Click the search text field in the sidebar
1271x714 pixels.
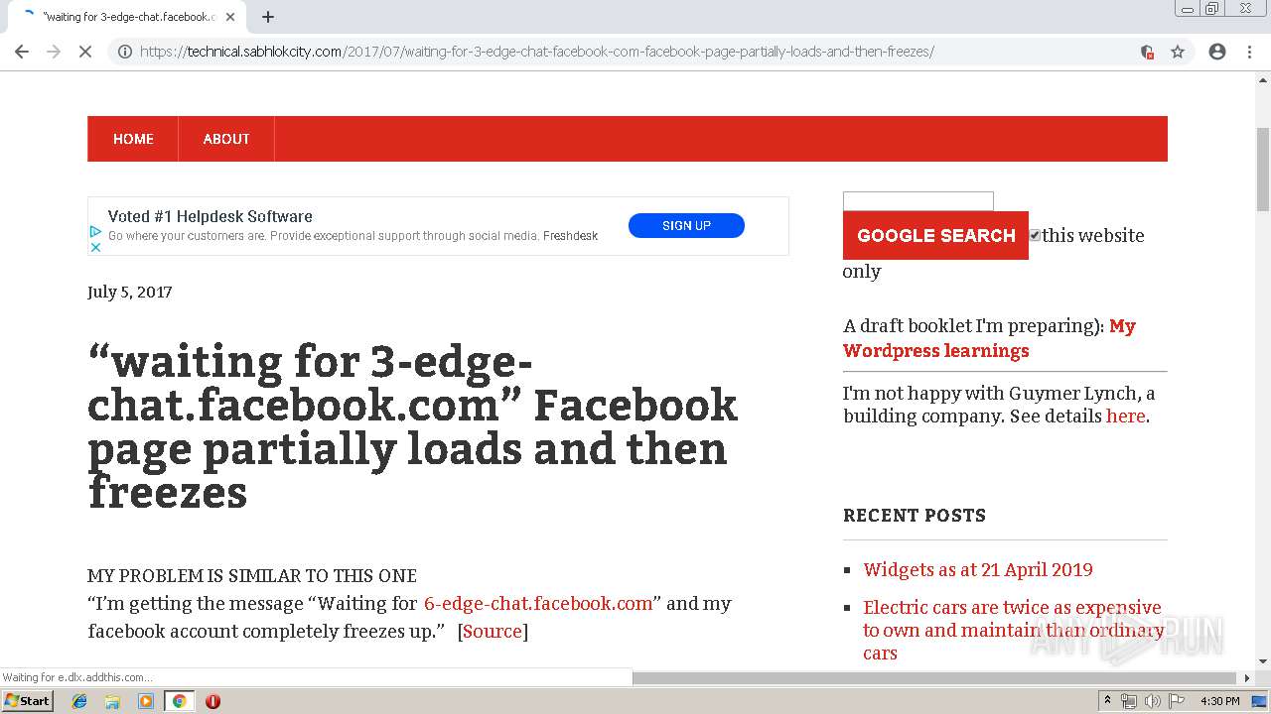[918, 201]
